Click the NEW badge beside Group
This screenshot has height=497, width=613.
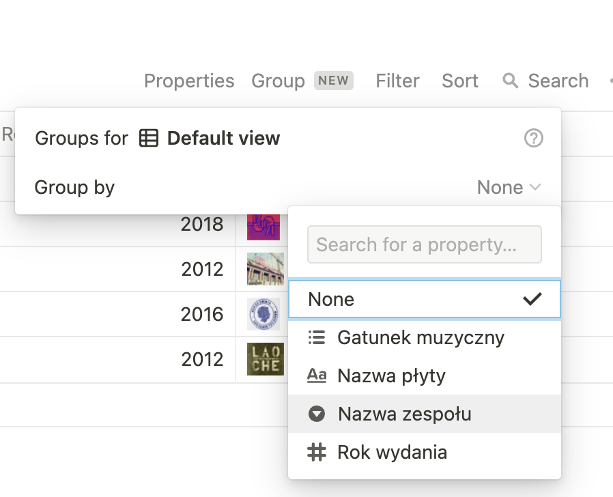(x=333, y=81)
